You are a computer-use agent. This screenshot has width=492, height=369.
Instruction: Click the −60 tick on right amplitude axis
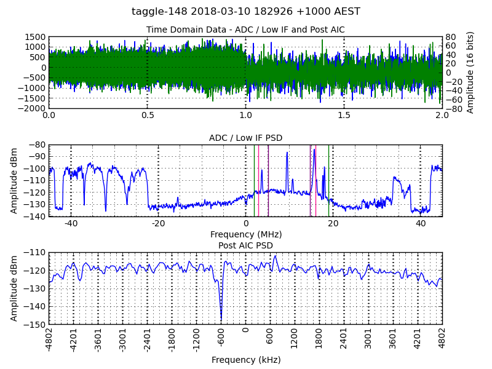[x=454, y=100]
